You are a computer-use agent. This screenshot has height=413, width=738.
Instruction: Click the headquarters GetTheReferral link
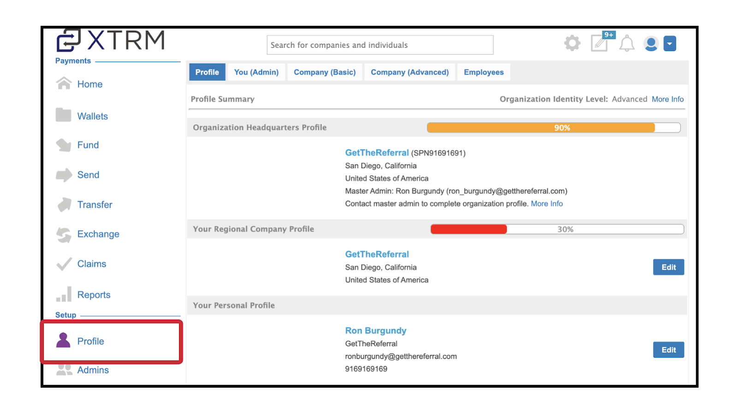377,152
